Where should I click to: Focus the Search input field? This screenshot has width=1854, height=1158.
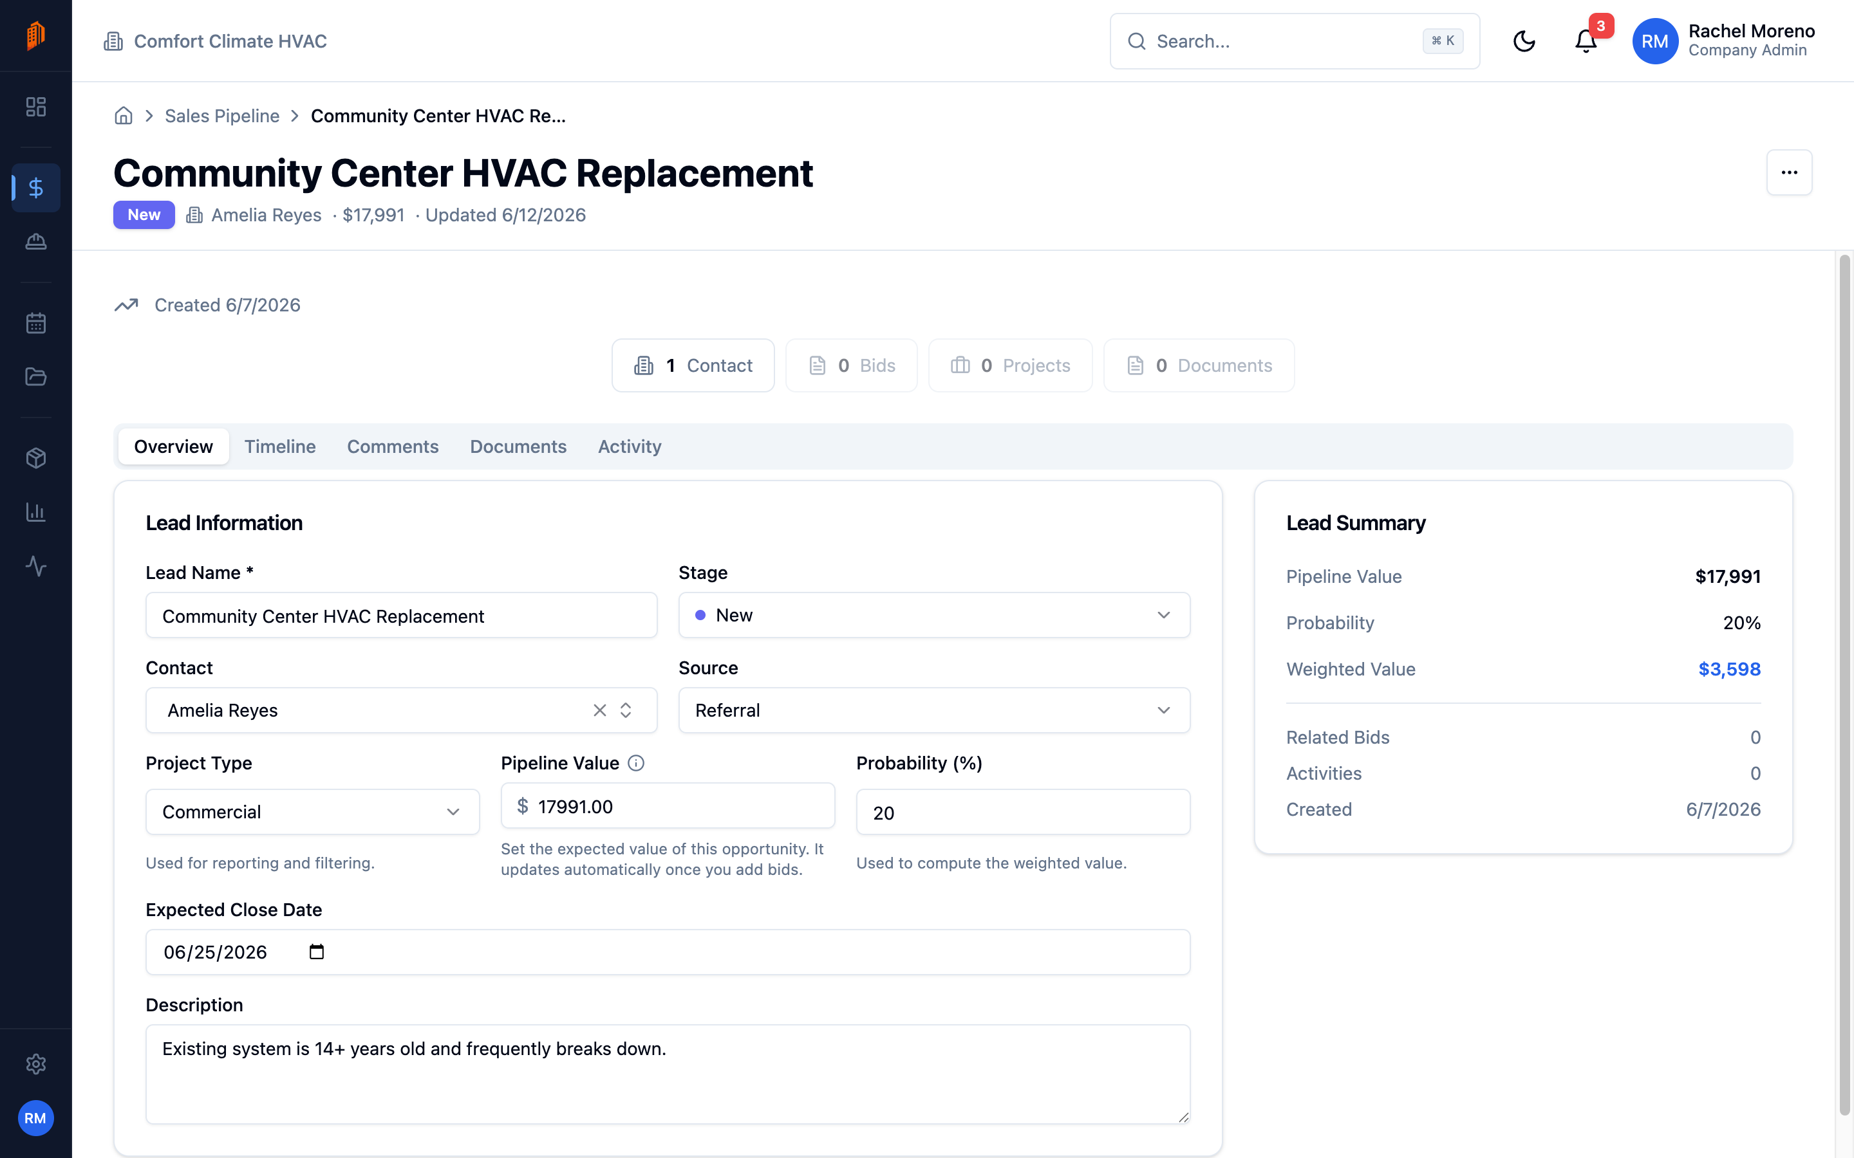(x=1294, y=41)
